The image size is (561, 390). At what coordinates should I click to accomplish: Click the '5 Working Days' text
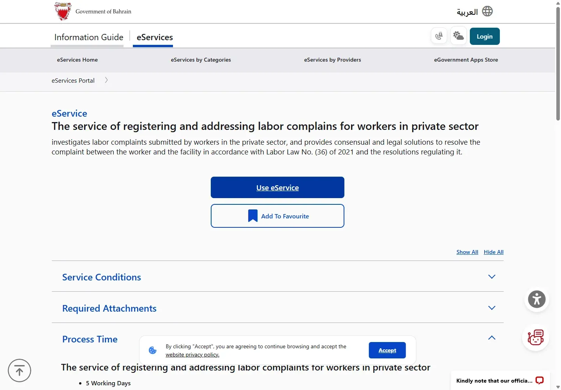coord(108,383)
